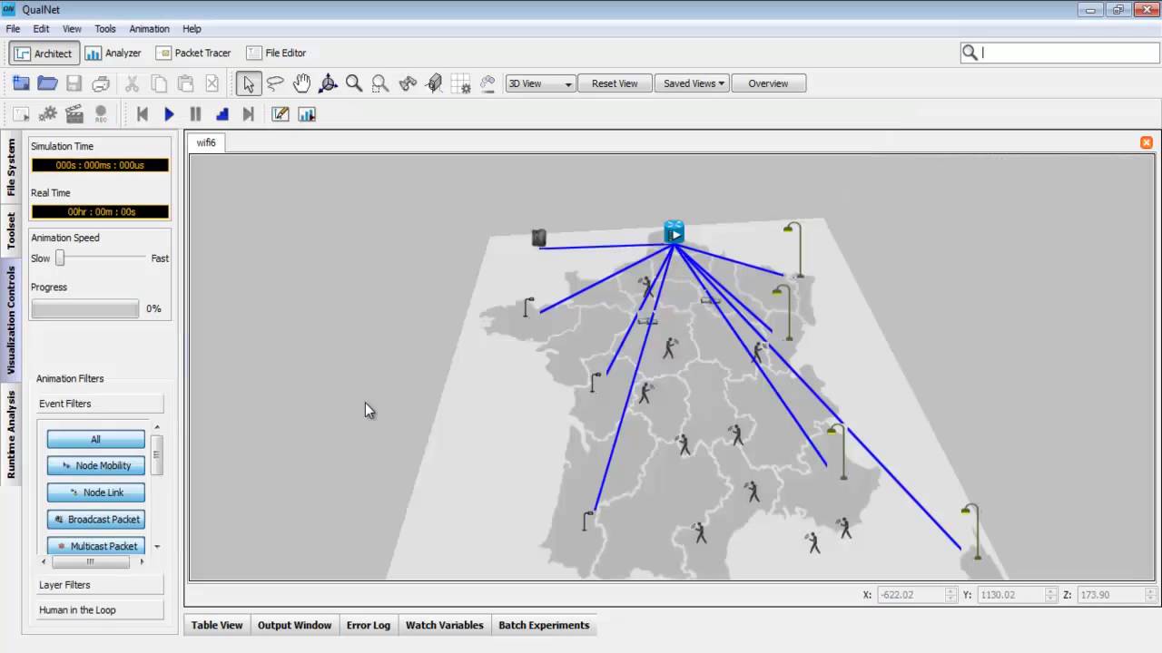Activate the hand pan tool
This screenshot has height=653, width=1162.
click(x=301, y=83)
